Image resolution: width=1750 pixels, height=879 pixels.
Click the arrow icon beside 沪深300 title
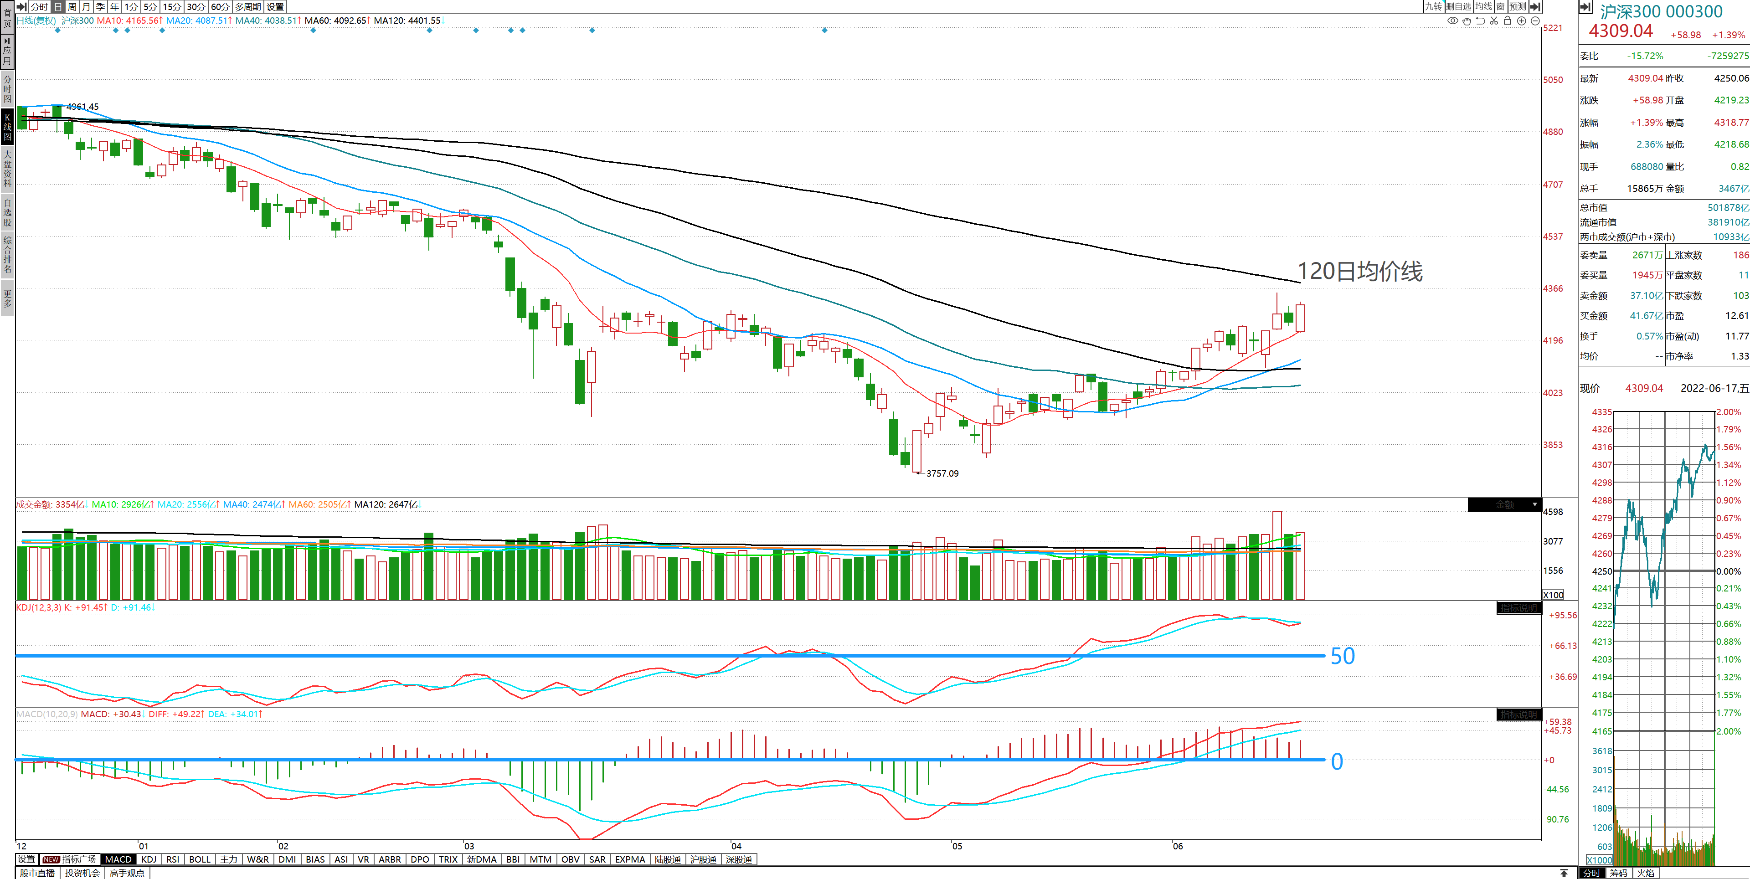pyautogui.click(x=1585, y=7)
